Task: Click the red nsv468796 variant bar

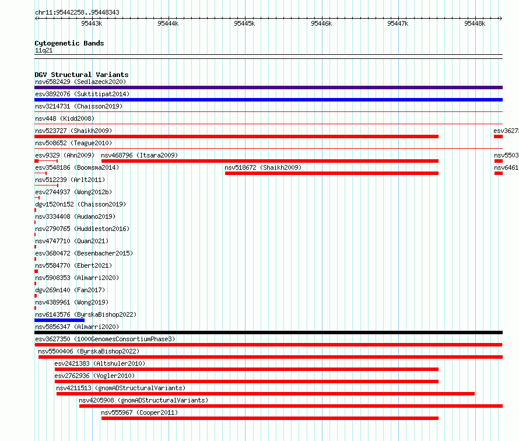Action: coord(270,161)
